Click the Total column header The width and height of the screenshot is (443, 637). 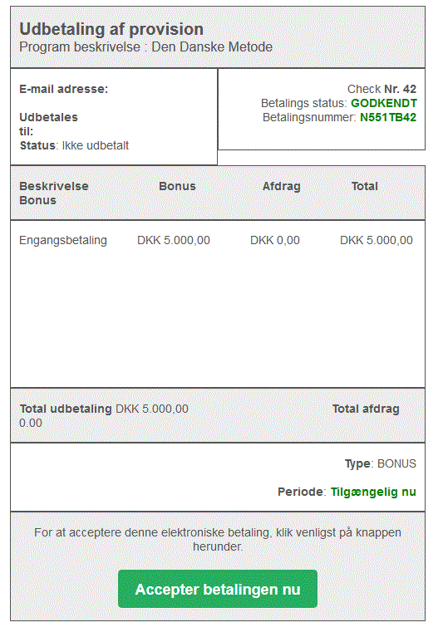point(365,186)
